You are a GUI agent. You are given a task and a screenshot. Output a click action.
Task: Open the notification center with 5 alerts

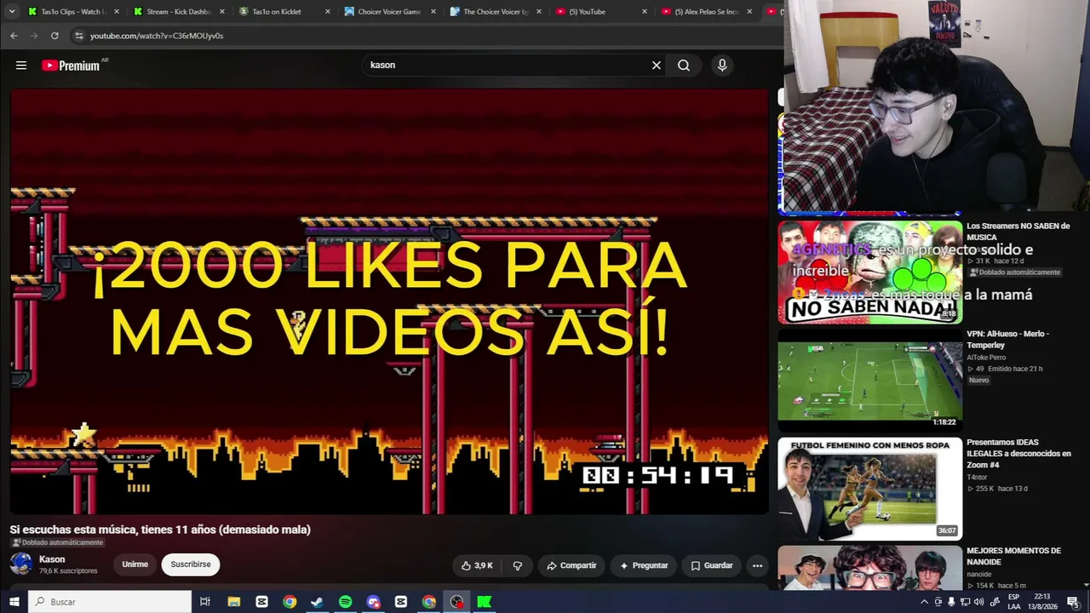click(x=1072, y=602)
